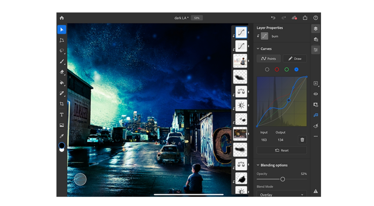The image size is (374, 206).
Task: Select the Lasso tool
Action: [62, 51]
